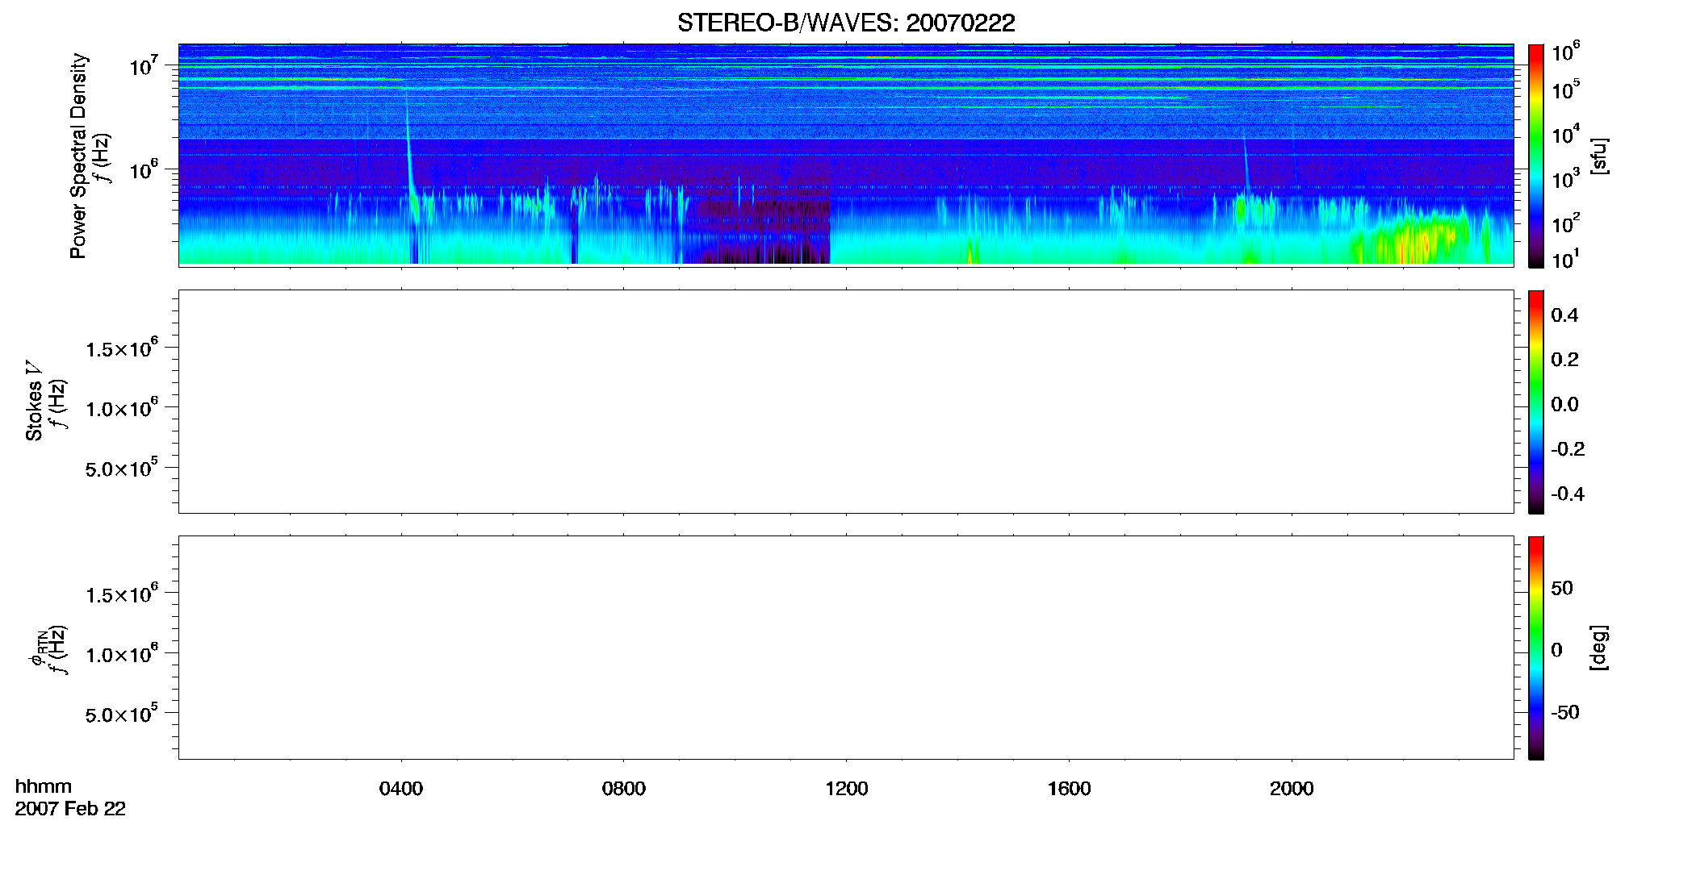Click the hhmm axis unit label
Screen dimensions: 1692x871
[44, 786]
